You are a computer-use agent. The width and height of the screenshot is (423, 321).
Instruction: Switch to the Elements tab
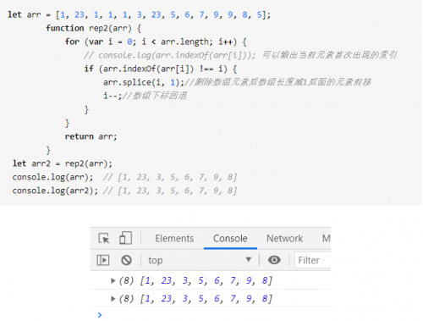click(174, 239)
